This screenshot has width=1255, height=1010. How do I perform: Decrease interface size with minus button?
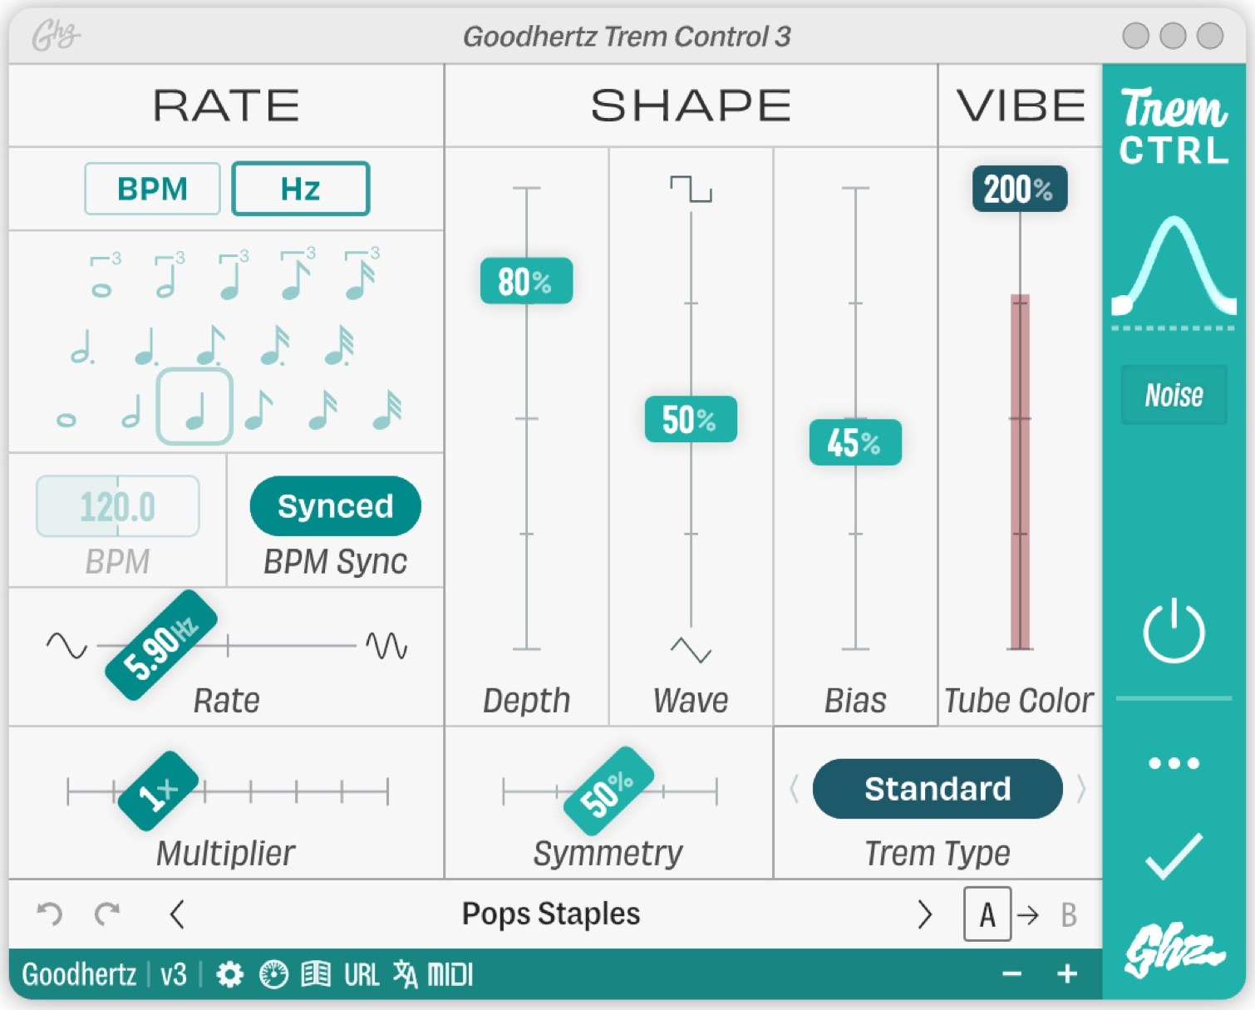tap(1011, 973)
